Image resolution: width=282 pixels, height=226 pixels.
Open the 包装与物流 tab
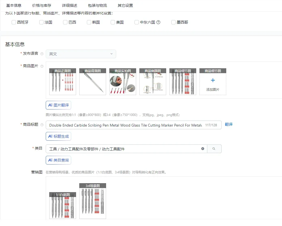tap(97, 6)
